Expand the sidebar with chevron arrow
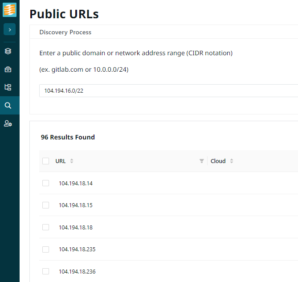298x282 pixels. click(x=9, y=29)
